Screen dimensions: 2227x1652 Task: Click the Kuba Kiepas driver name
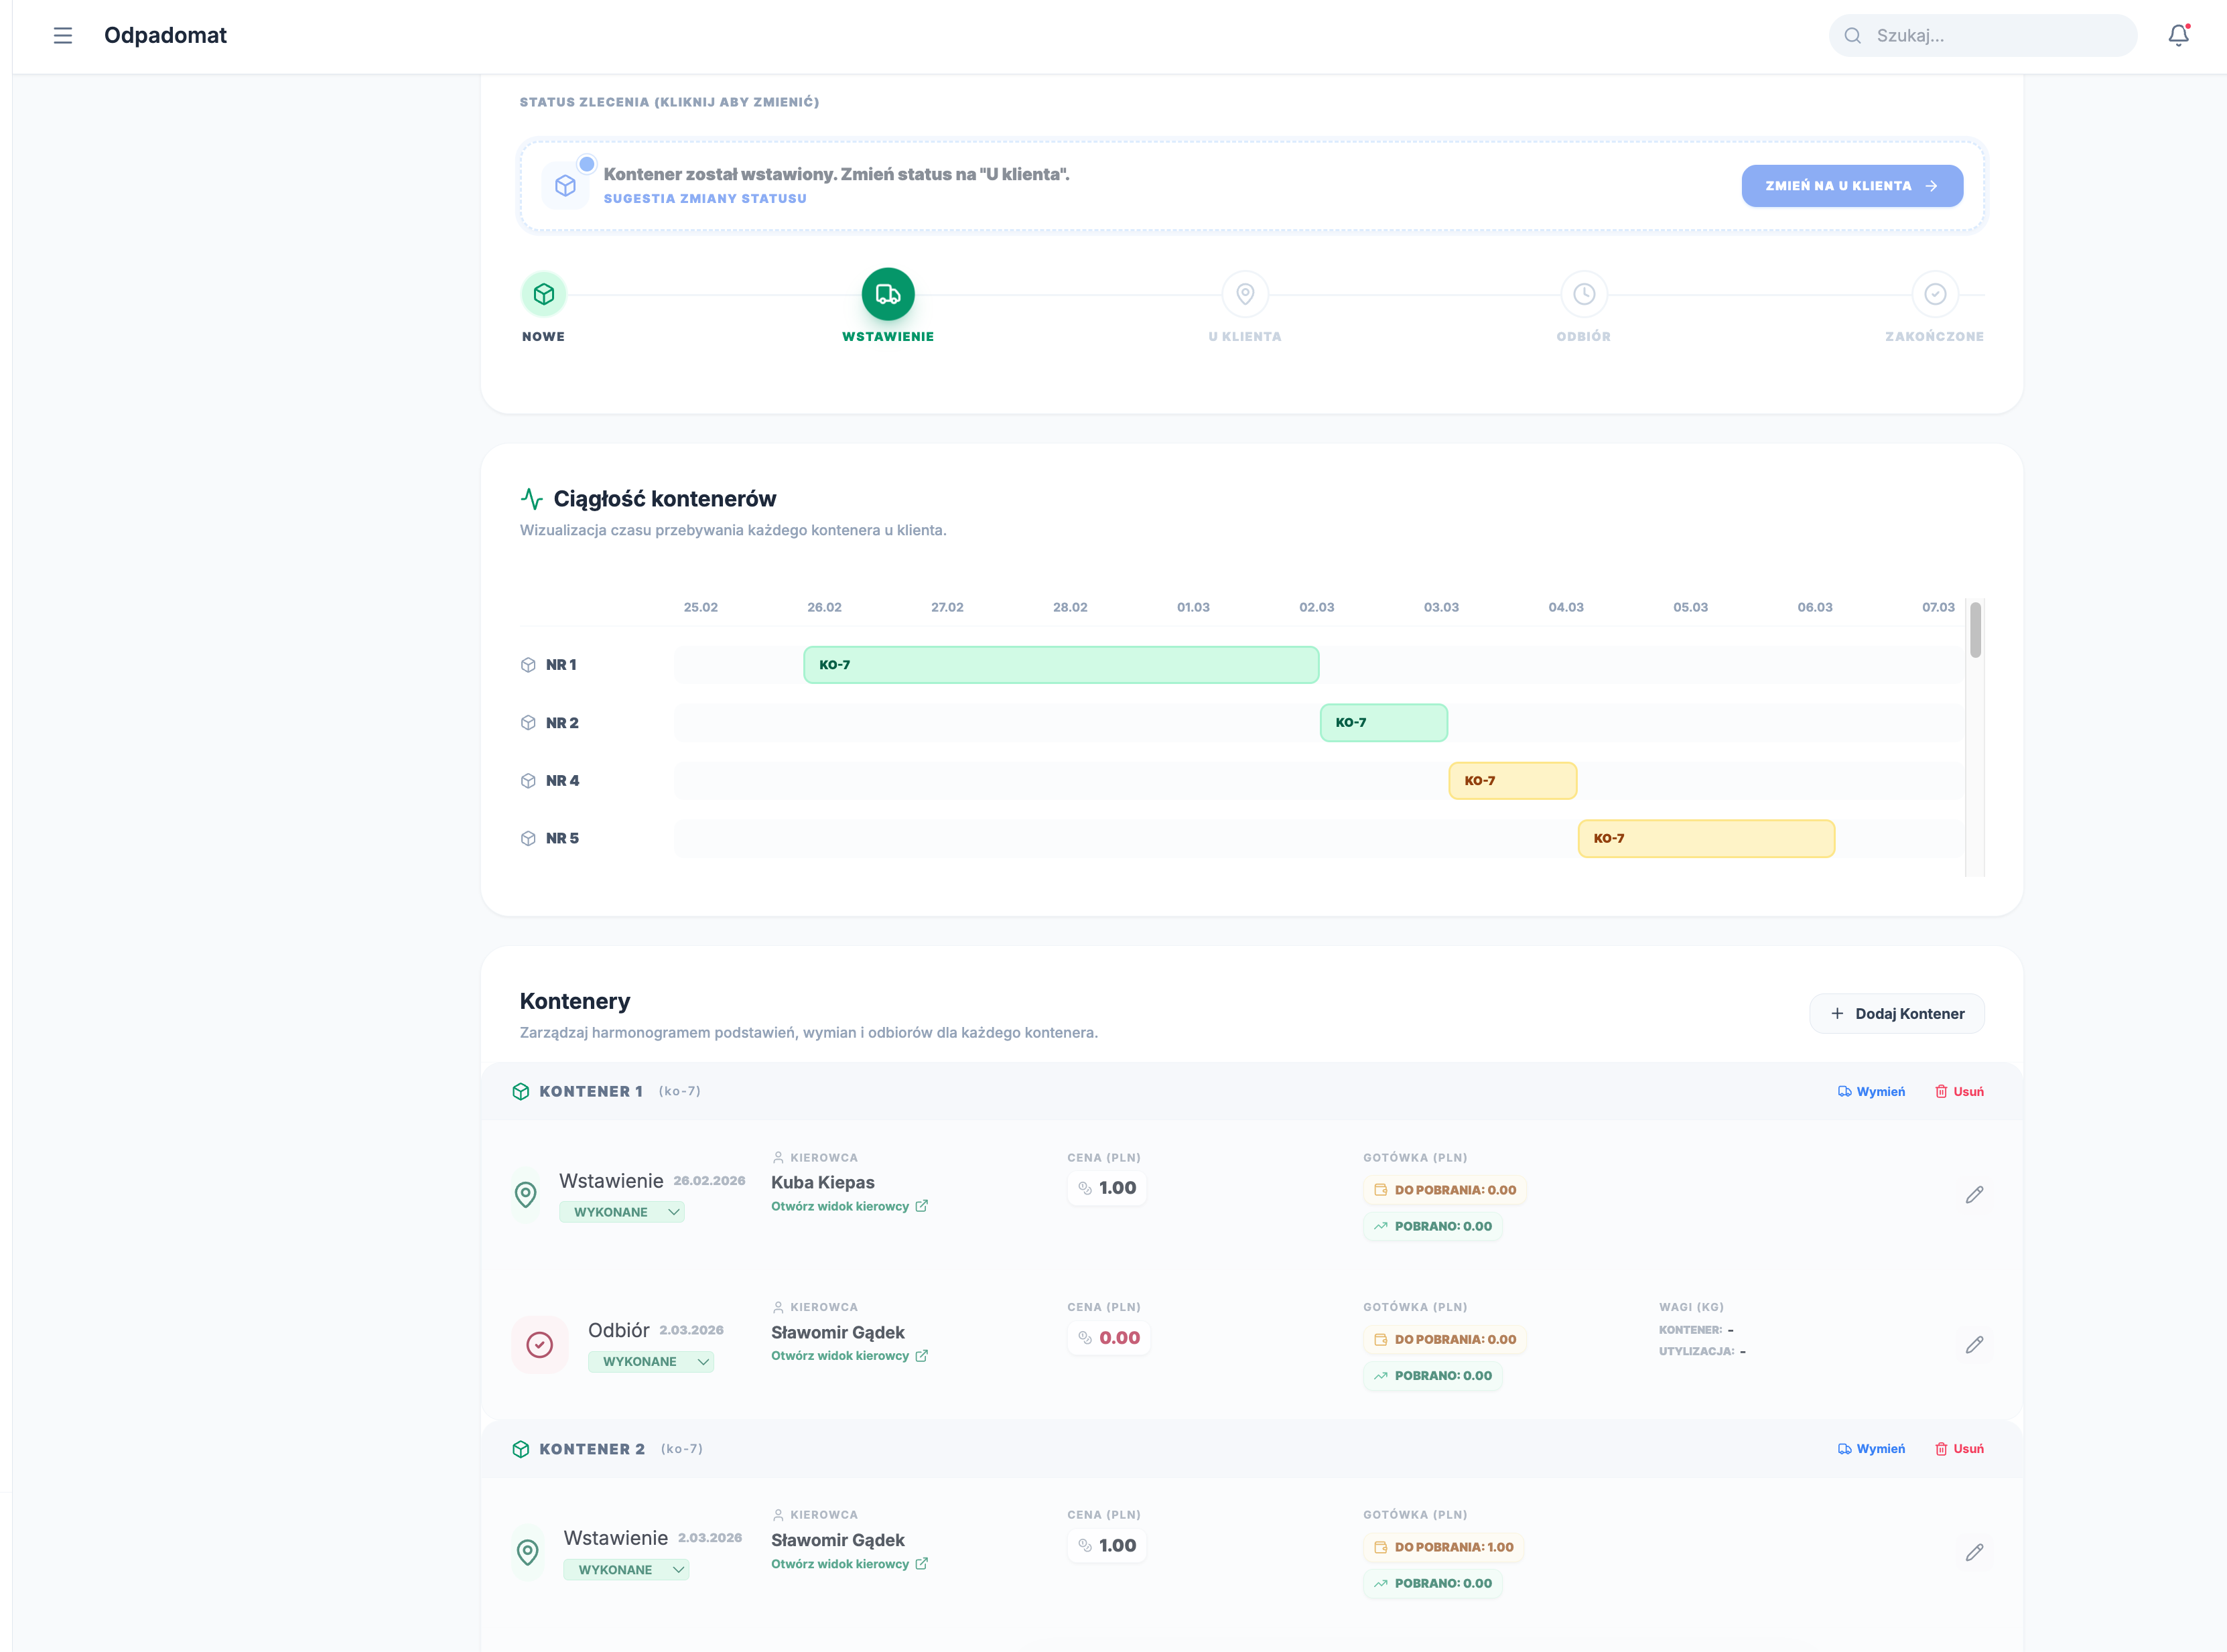823,1182
